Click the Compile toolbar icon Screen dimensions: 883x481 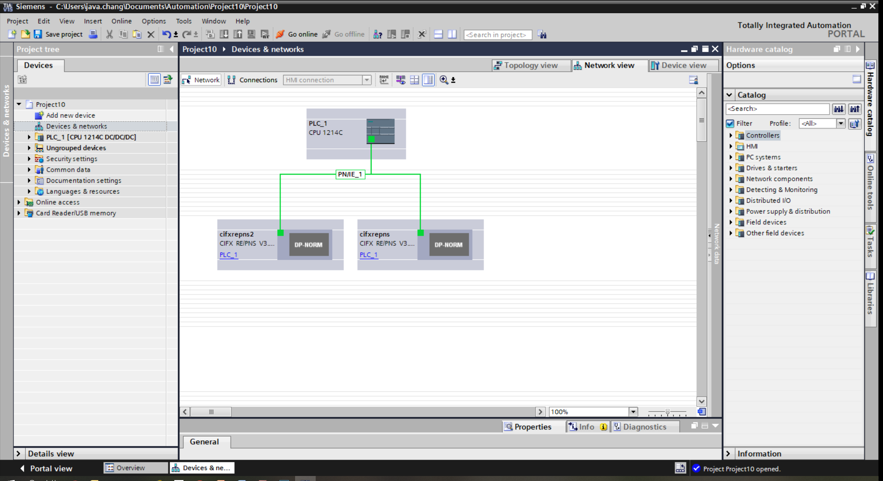pyautogui.click(x=210, y=34)
